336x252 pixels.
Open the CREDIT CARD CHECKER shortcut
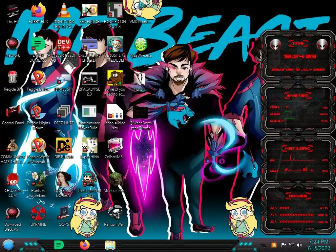(x=89, y=49)
